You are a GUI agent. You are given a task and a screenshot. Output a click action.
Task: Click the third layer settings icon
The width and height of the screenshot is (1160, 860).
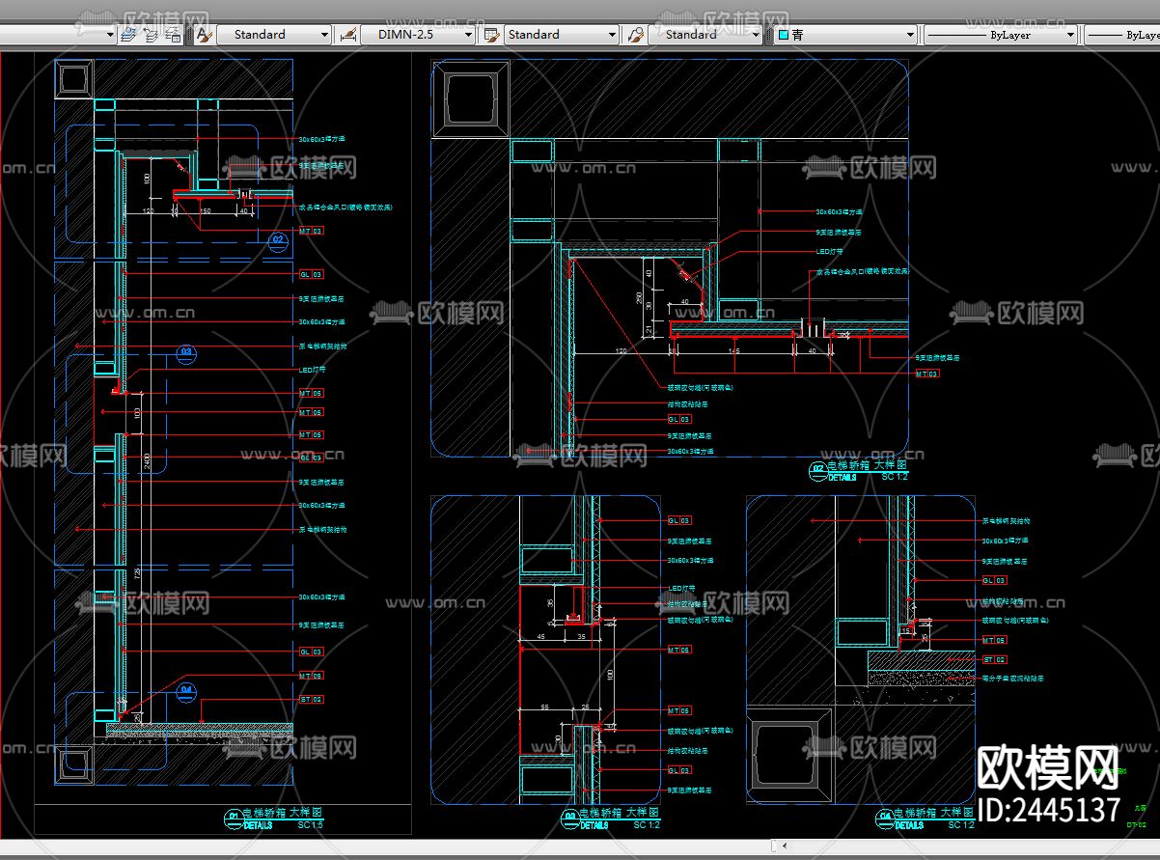(x=173, y=35)
